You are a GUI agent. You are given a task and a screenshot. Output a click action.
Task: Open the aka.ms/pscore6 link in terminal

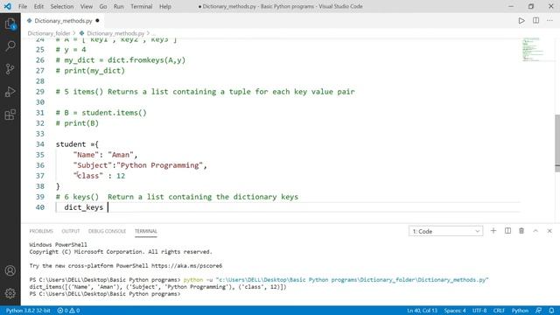[186, 266]
